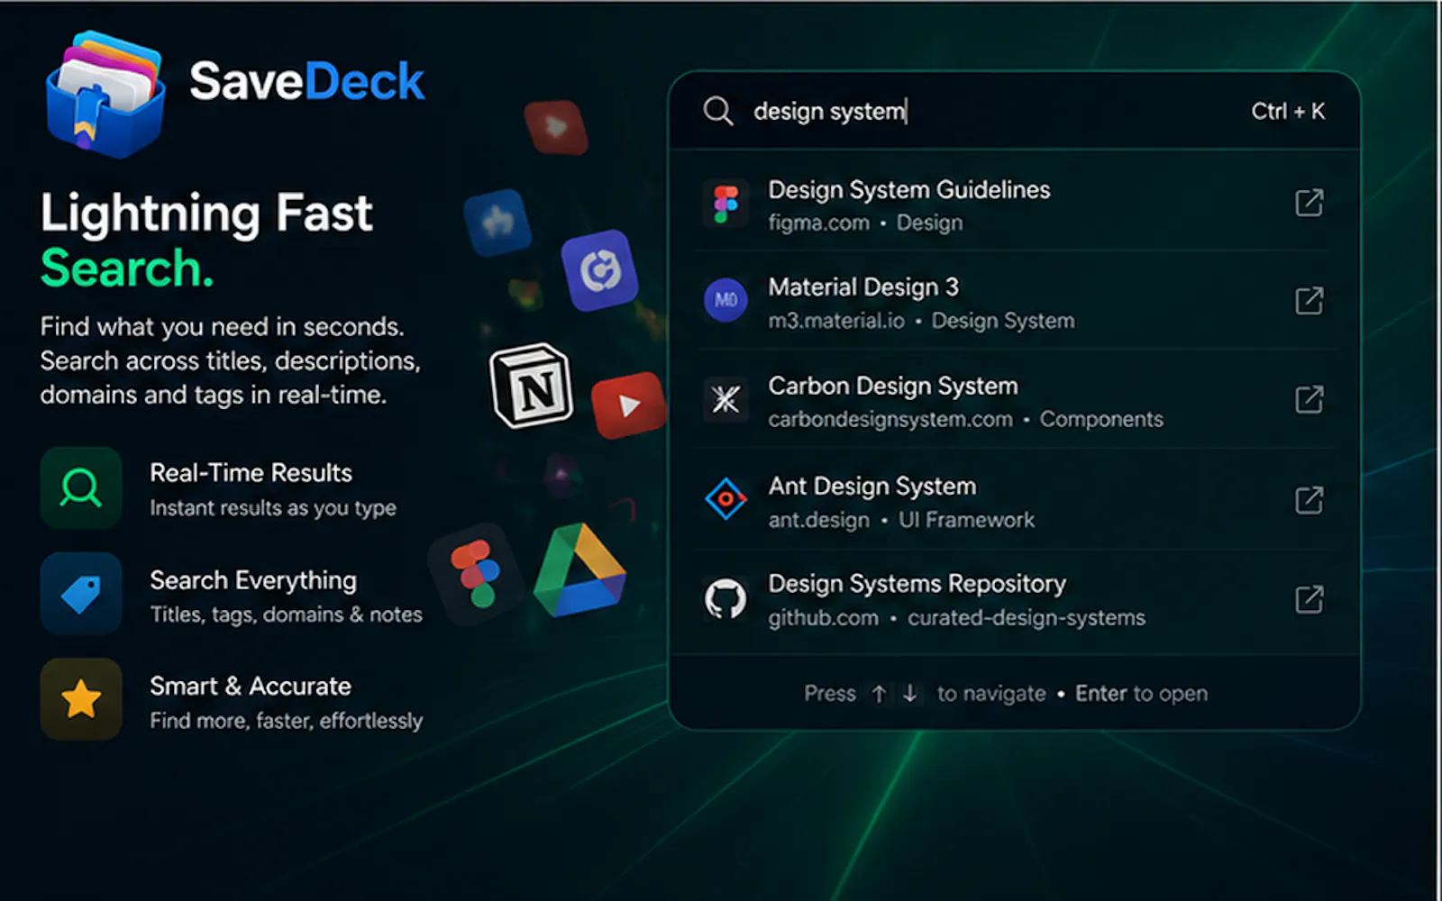This screenshot has width=1442, height=901.
Task: Click the "Search Everything" heading
Action: pyautogui.click(x=253, y=580)
